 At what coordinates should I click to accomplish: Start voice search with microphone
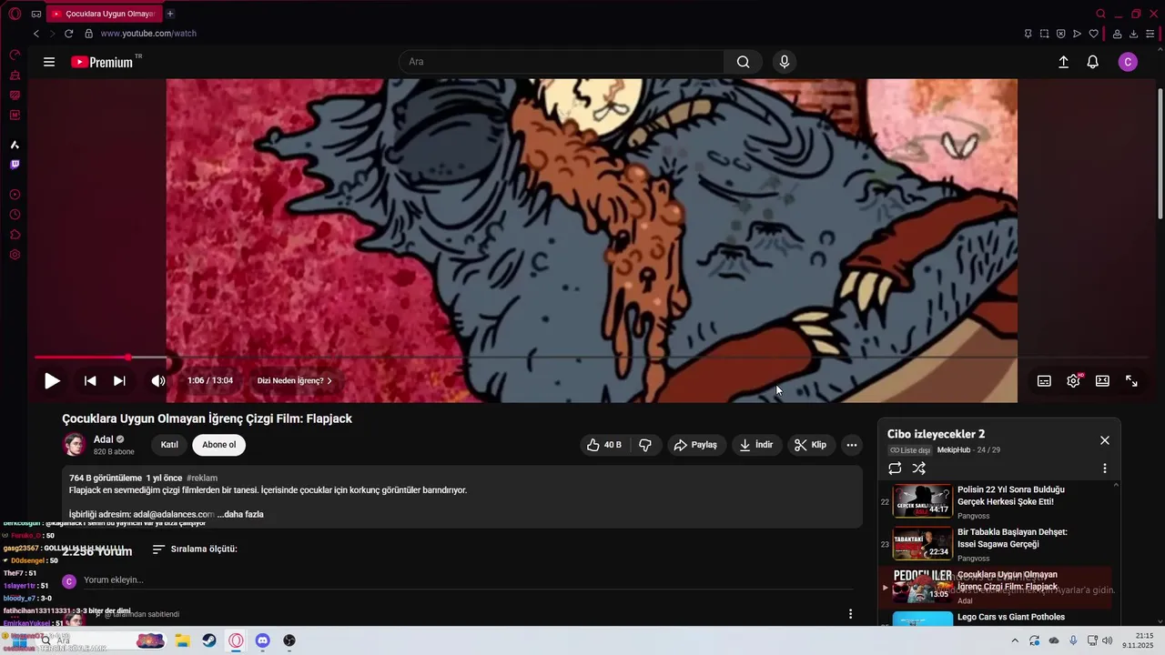pyautogui.click(x=785, y=62)
